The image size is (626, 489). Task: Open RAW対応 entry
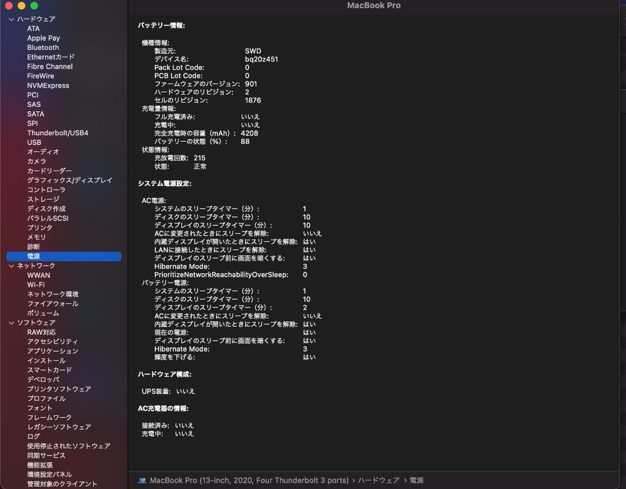pyautogui.click(x=42, y=332)
